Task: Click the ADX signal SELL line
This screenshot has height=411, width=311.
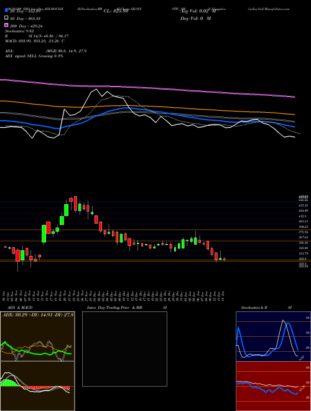Action: pos(34,56)
